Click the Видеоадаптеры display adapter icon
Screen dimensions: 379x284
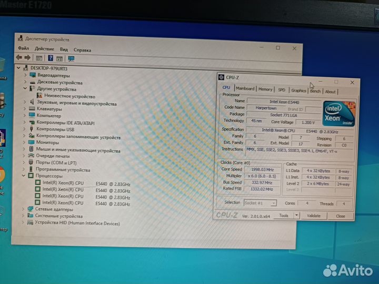click(x=33, y=75)
